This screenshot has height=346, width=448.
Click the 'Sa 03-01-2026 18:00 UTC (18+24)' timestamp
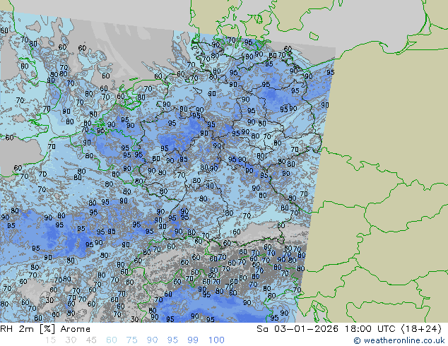tap(349, 329)
